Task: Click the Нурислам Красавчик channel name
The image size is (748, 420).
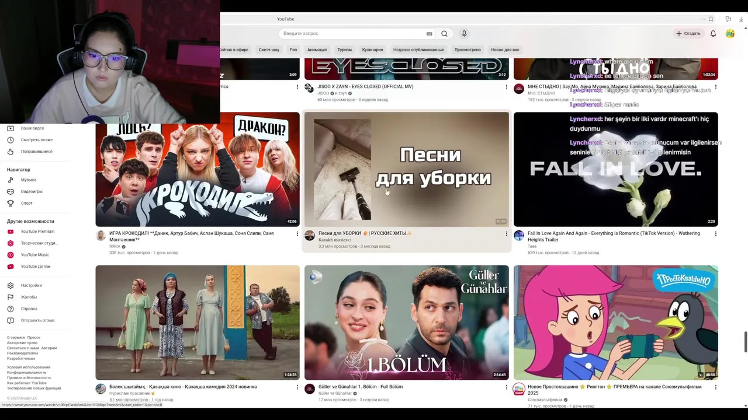Action: point(130,393)
